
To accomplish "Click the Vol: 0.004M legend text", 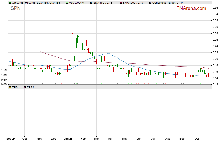I will coord(76,3).
